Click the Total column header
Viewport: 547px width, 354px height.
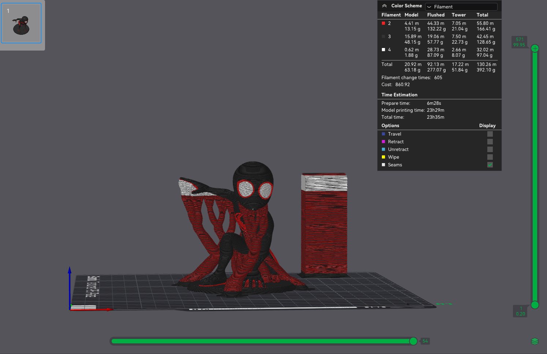[482, 15]
